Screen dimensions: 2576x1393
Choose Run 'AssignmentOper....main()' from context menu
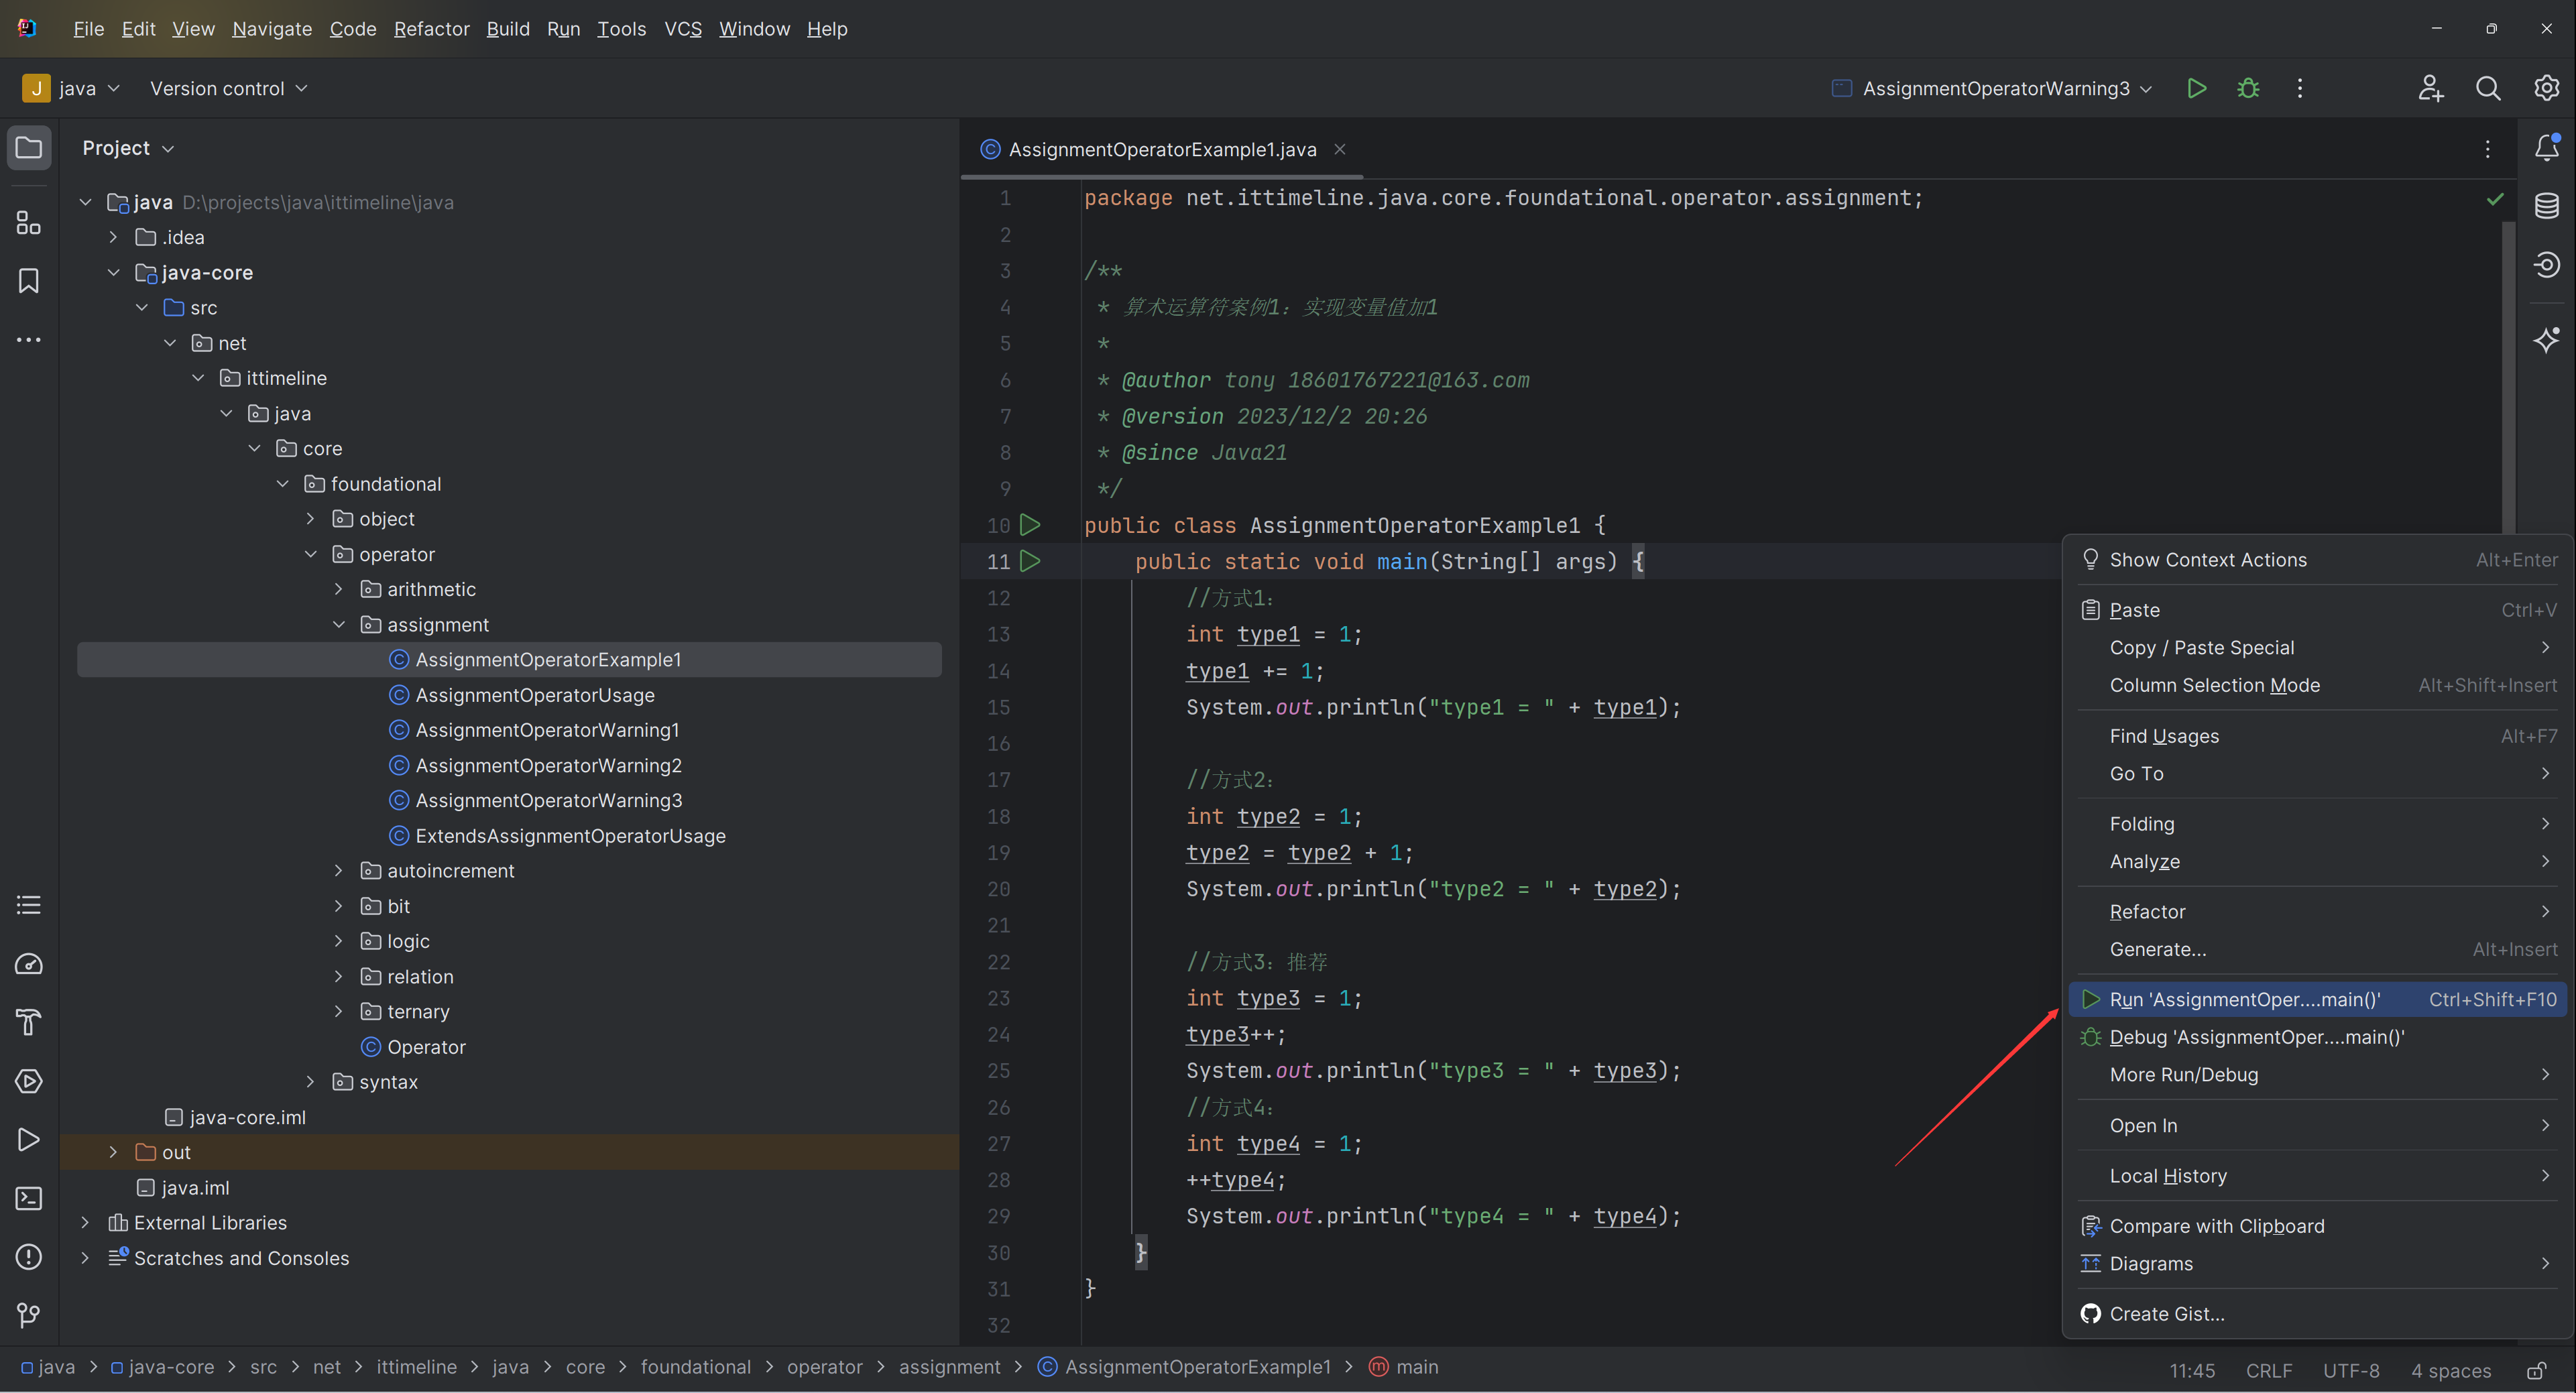click(2318, 999)
